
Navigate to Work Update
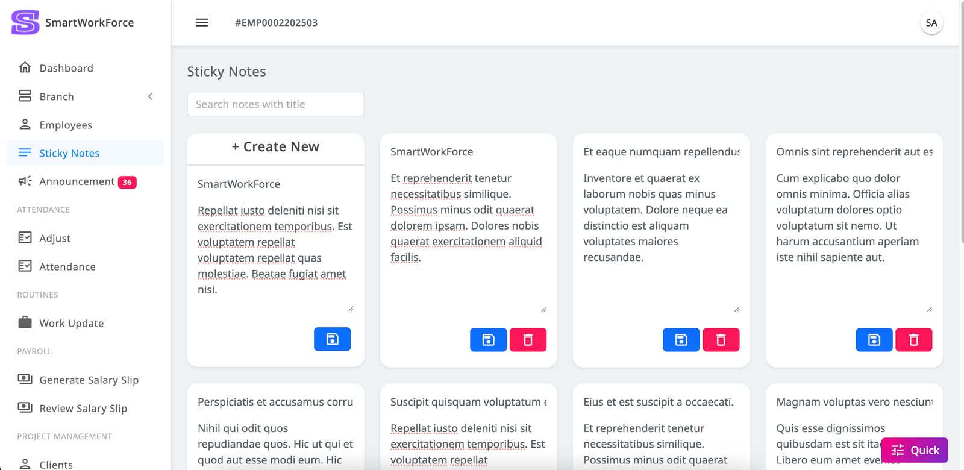pyautogui.click(x=71, y=323)
